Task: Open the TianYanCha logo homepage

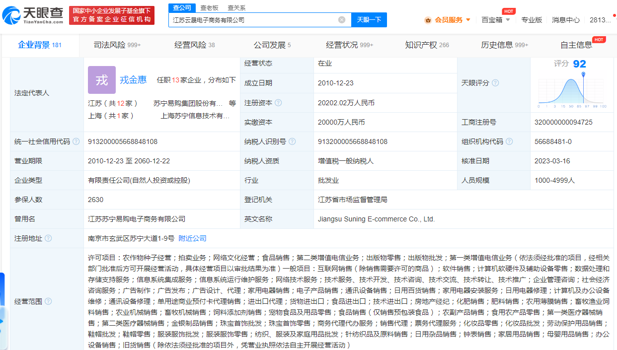Action: click(33, 15)
